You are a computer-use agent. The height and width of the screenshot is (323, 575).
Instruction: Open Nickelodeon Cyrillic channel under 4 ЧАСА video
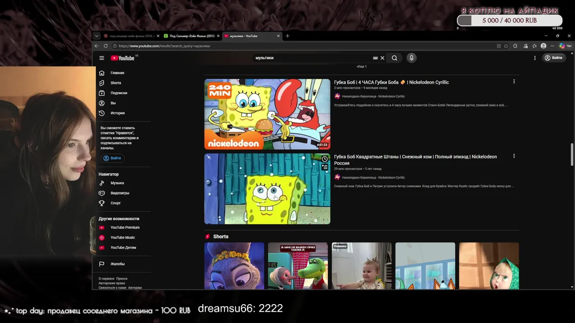point(373,96)
